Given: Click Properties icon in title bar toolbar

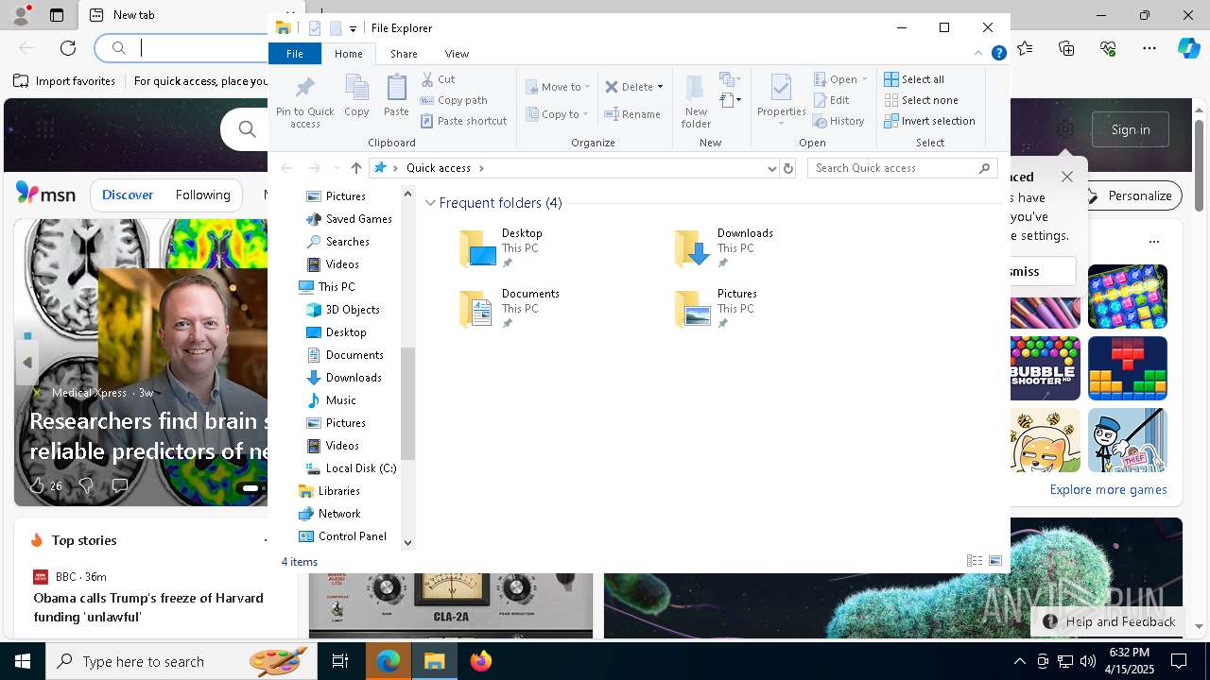Looking at the screenshot, I should (x=315, y=28).
